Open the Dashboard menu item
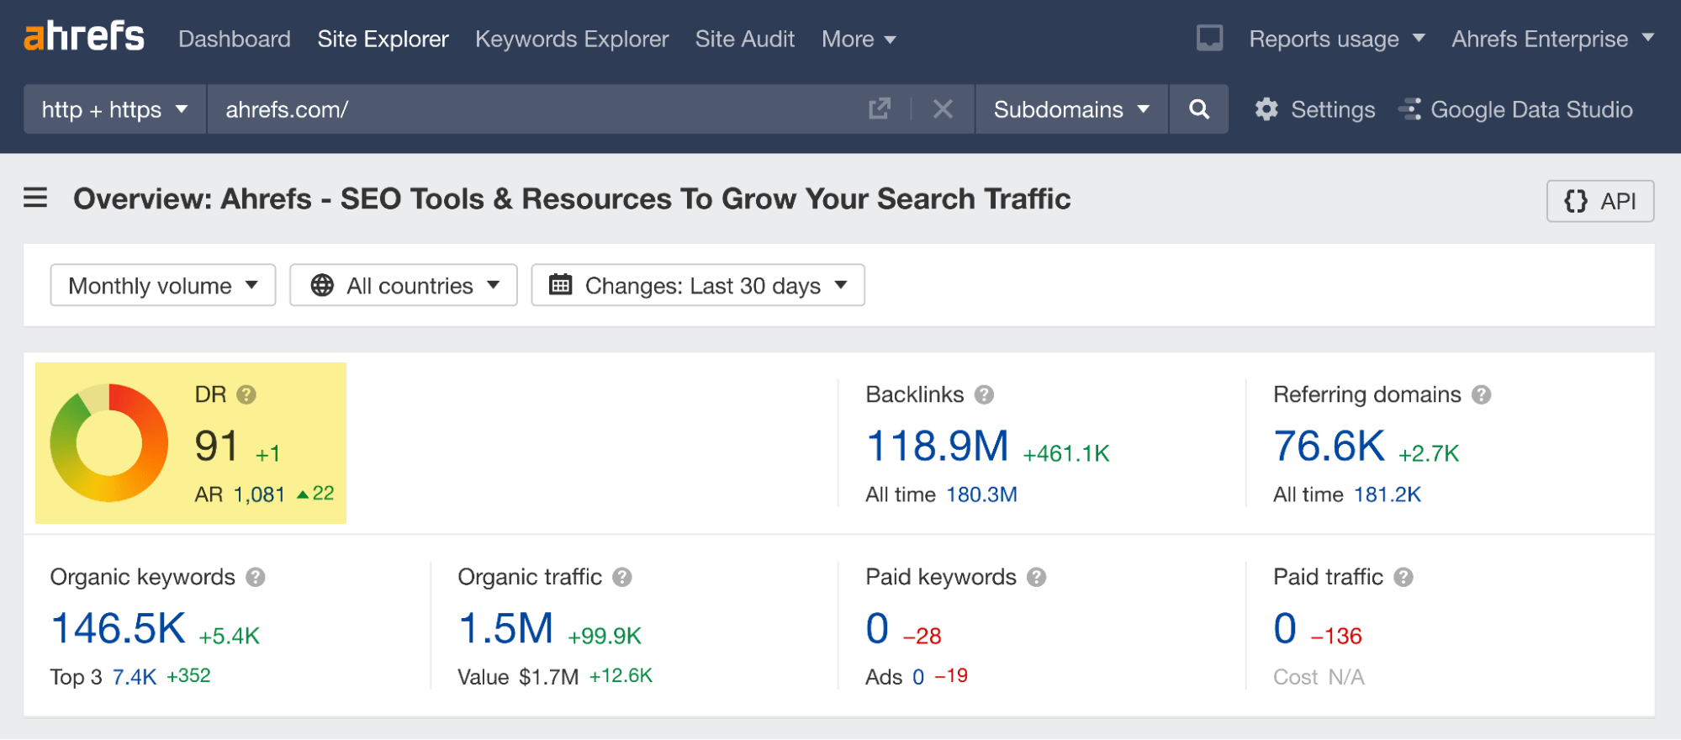 coord(235,39)
